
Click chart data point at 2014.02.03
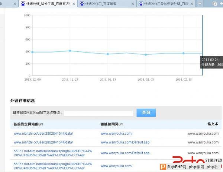(146, 55)
